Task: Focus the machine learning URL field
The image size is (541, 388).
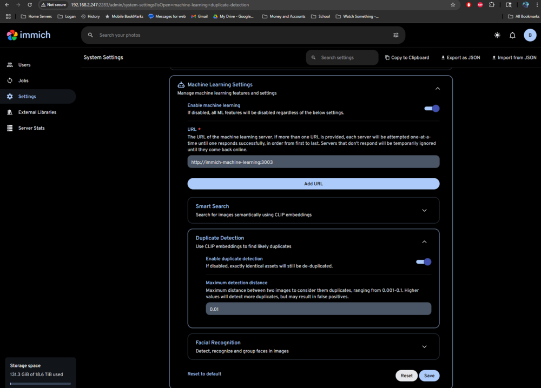Action: point(313,162)
